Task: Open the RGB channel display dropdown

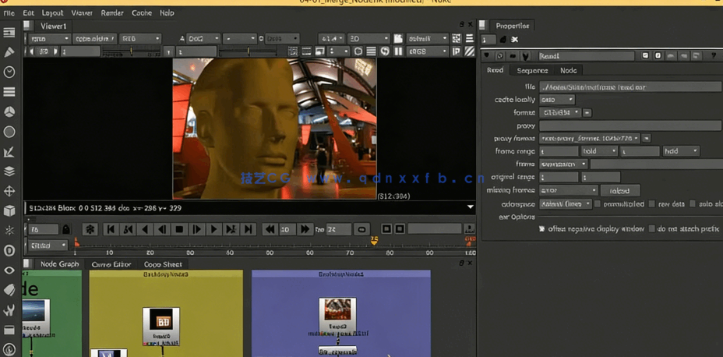Action: 140,39
